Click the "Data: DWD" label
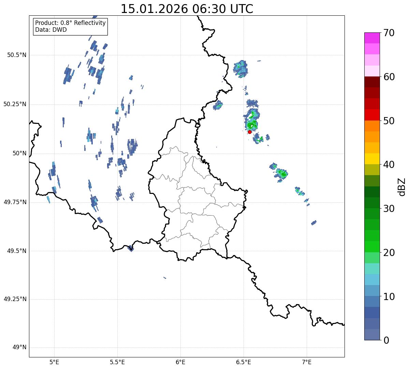This screenshot has width=410, height=369. point(51,30)
